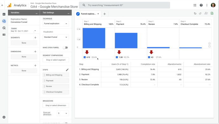This screenshot has width=219, height=124.
Task: Edit funnel steps with pencil icon
Action: (x=67, y=70)
